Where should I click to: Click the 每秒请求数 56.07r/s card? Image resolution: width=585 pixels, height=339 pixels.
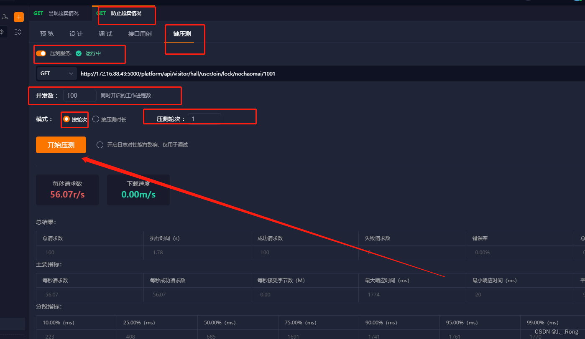(x=67, y=190)
